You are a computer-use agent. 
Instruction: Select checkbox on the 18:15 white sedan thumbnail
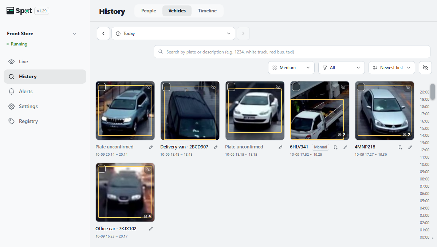231,87
